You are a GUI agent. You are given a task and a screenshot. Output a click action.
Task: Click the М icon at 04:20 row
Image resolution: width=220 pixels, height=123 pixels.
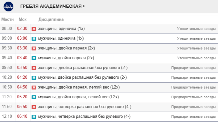click(34, 77)
